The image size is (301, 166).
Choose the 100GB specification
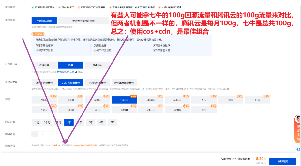point(124,100)
